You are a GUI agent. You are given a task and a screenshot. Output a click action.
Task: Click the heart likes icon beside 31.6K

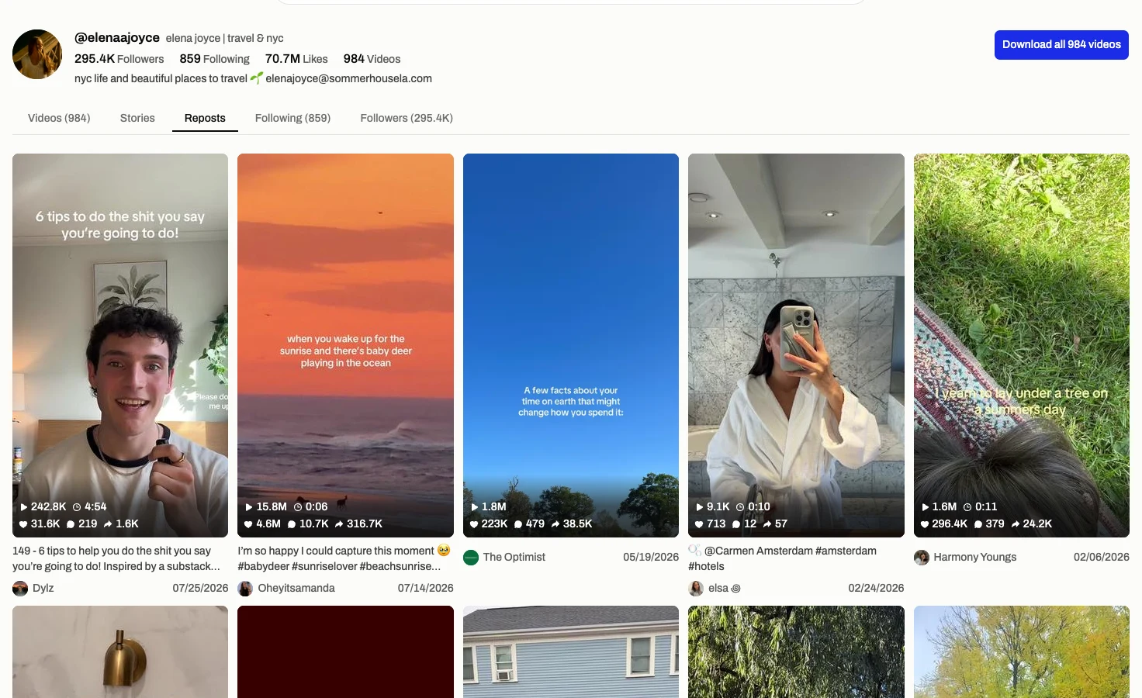coord(23,524)
